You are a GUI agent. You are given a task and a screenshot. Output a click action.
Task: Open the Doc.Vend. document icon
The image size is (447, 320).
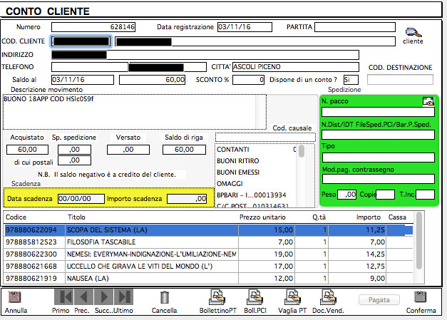click(x=328, y=297)
